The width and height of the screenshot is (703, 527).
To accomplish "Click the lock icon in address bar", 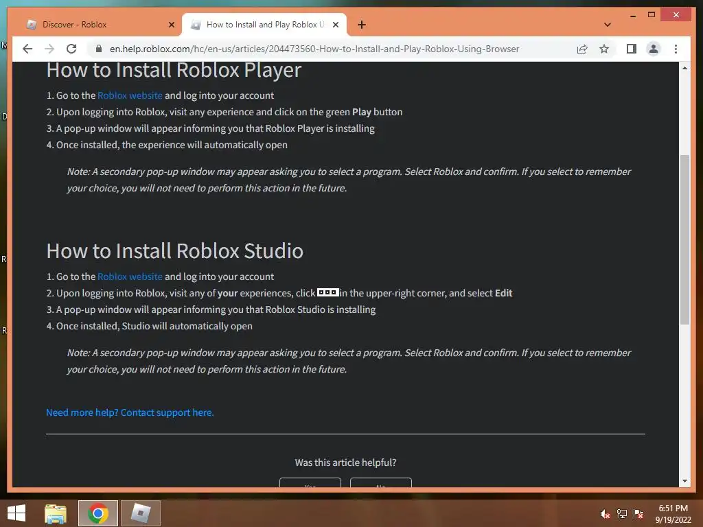I will tap(99, 49).
